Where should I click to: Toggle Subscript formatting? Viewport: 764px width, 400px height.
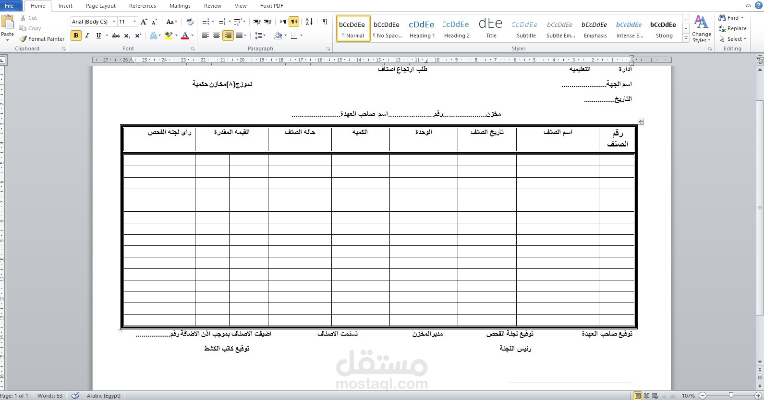click(127, 36)
